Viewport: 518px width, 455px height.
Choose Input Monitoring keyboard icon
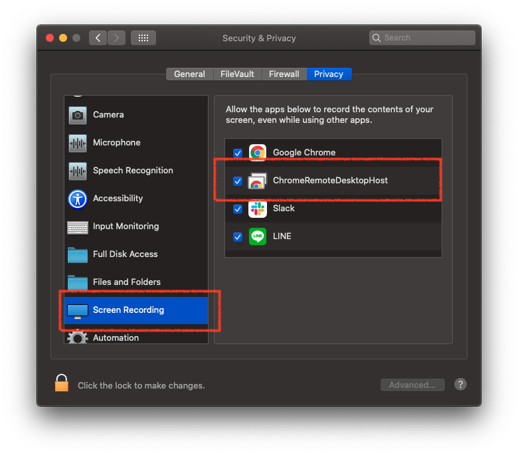pos(78,227)
